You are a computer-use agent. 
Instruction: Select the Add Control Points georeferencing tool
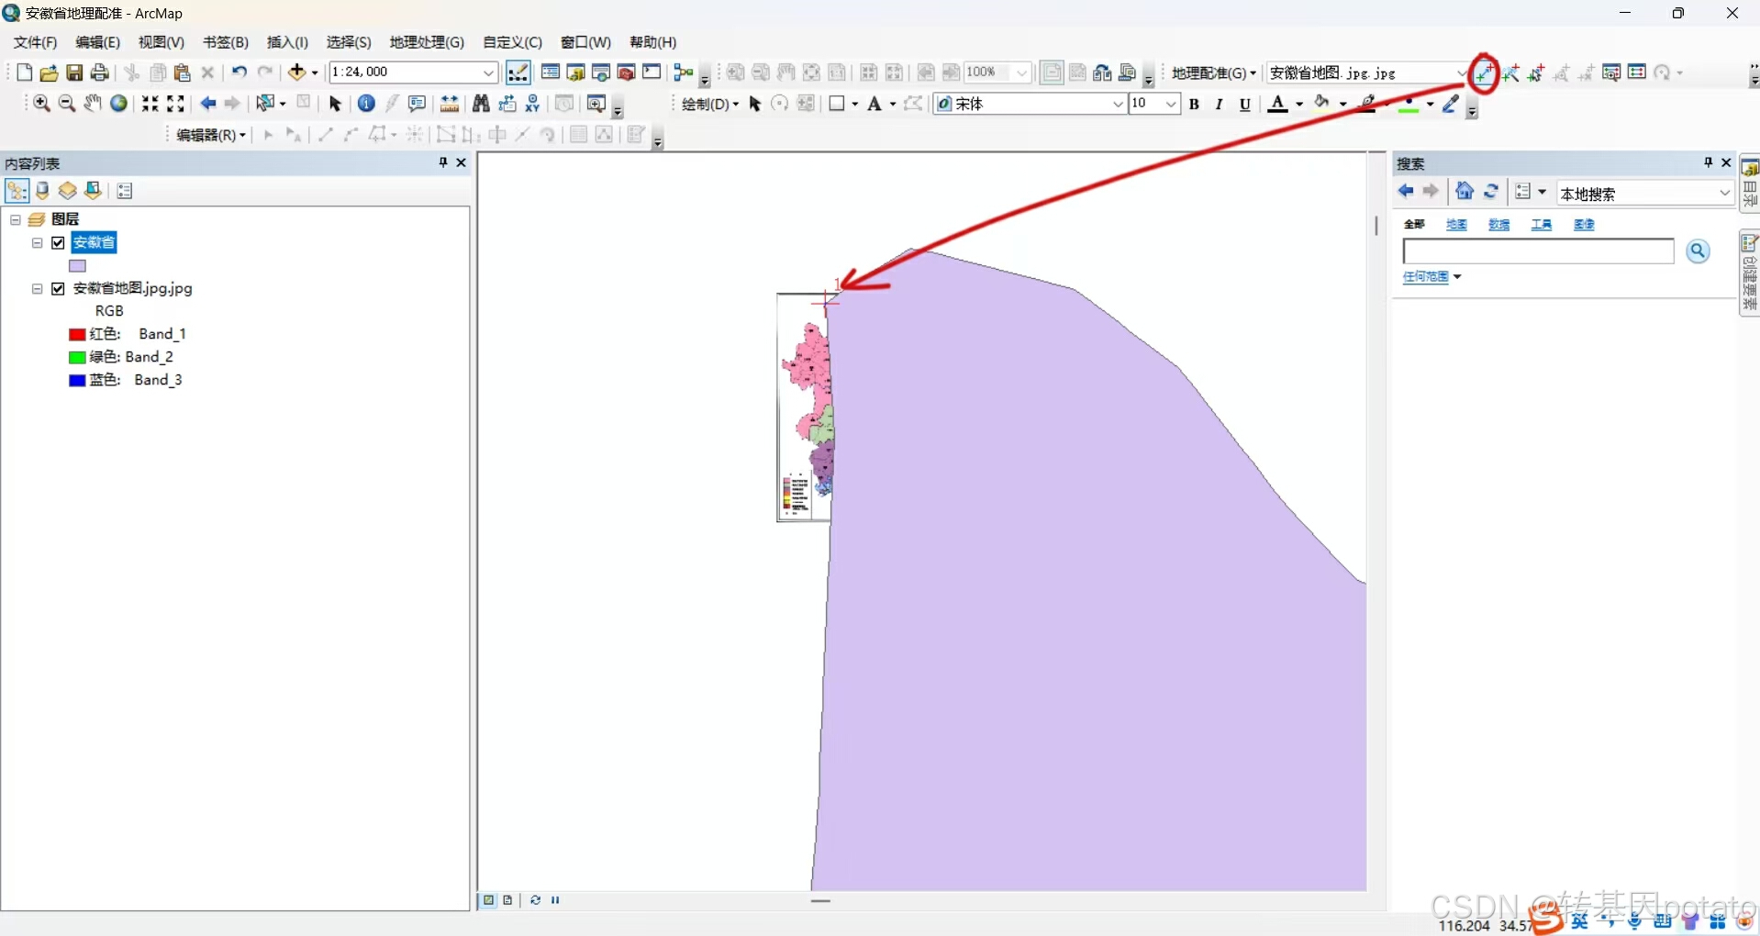click(x=1483, y=72)
